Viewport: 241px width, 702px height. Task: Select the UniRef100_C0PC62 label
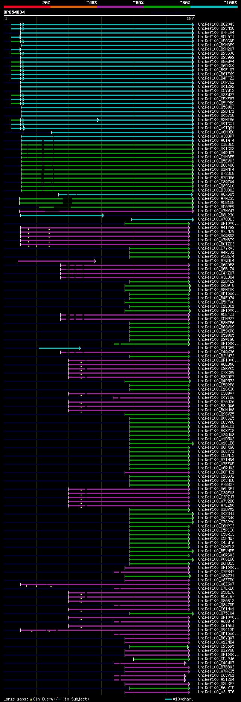coord(216,82)
